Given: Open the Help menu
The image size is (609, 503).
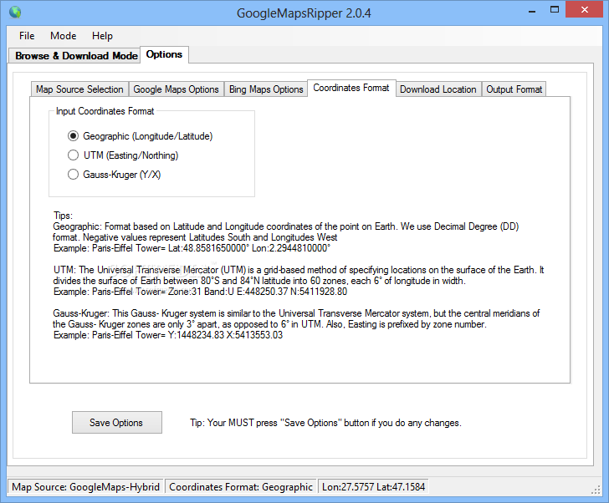Looking at the screenshot, I should point(102,36).
